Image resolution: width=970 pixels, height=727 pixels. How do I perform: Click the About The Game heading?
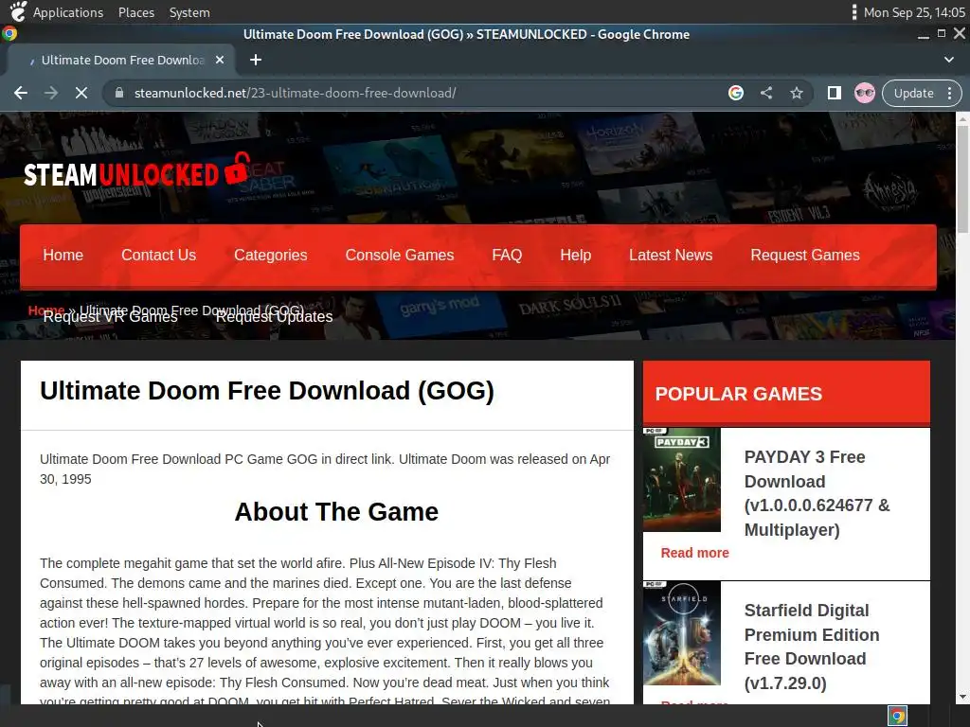pyautogui.click(x=336, y=512)
